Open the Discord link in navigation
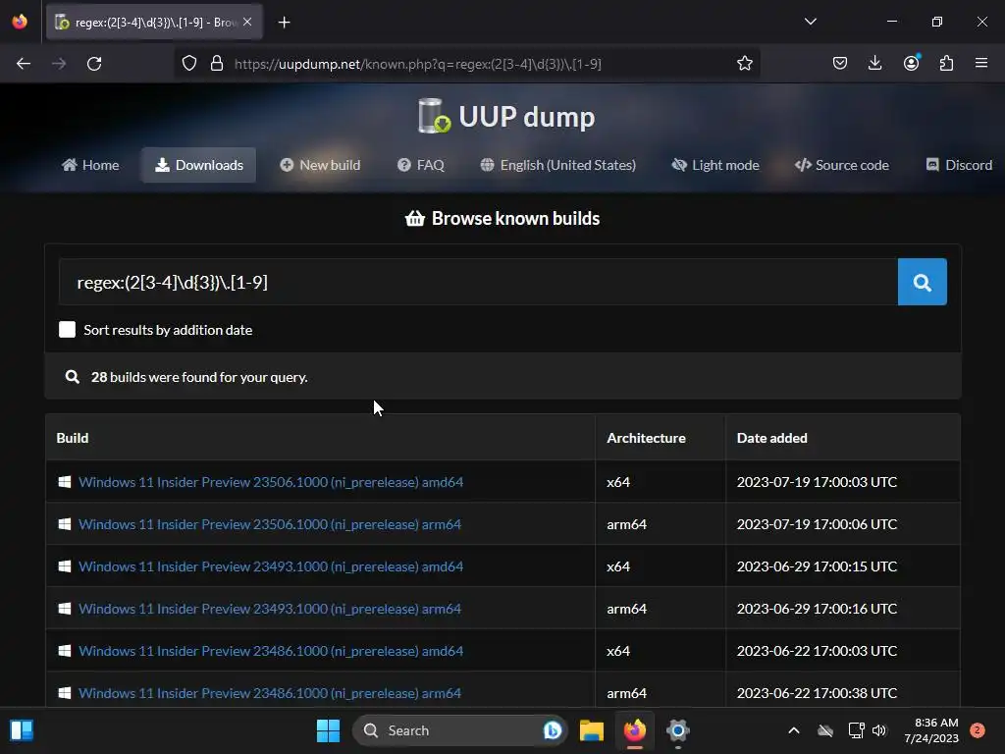Image resolution: width=1005 pixels, height=754 pixels. coord(959,165)
